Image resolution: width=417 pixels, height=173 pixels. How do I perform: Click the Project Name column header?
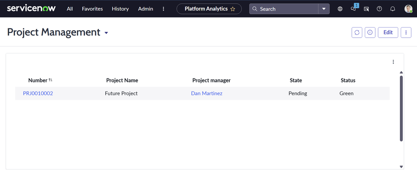point(122,80)
